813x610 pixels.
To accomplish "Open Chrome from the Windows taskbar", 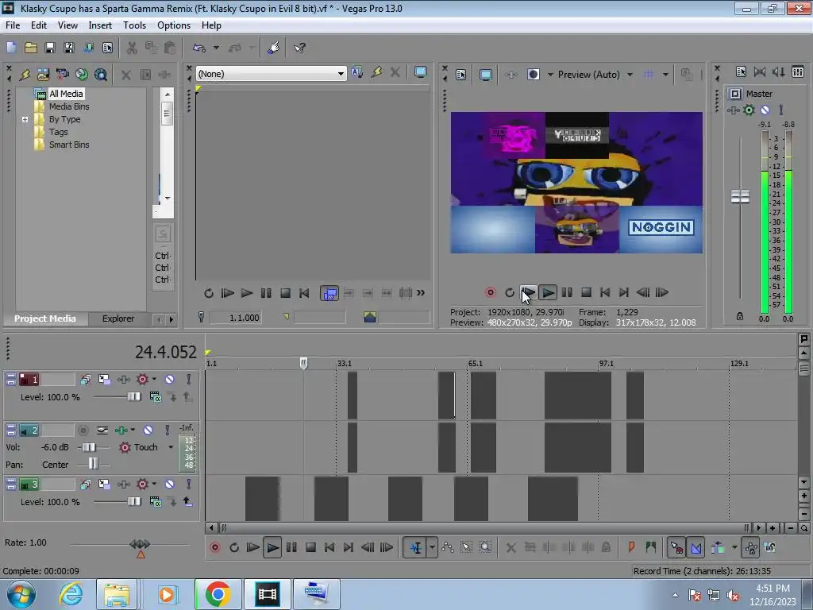I will 218,594.
